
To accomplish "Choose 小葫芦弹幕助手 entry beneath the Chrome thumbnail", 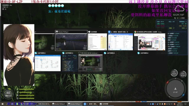I will click(143, 53).
